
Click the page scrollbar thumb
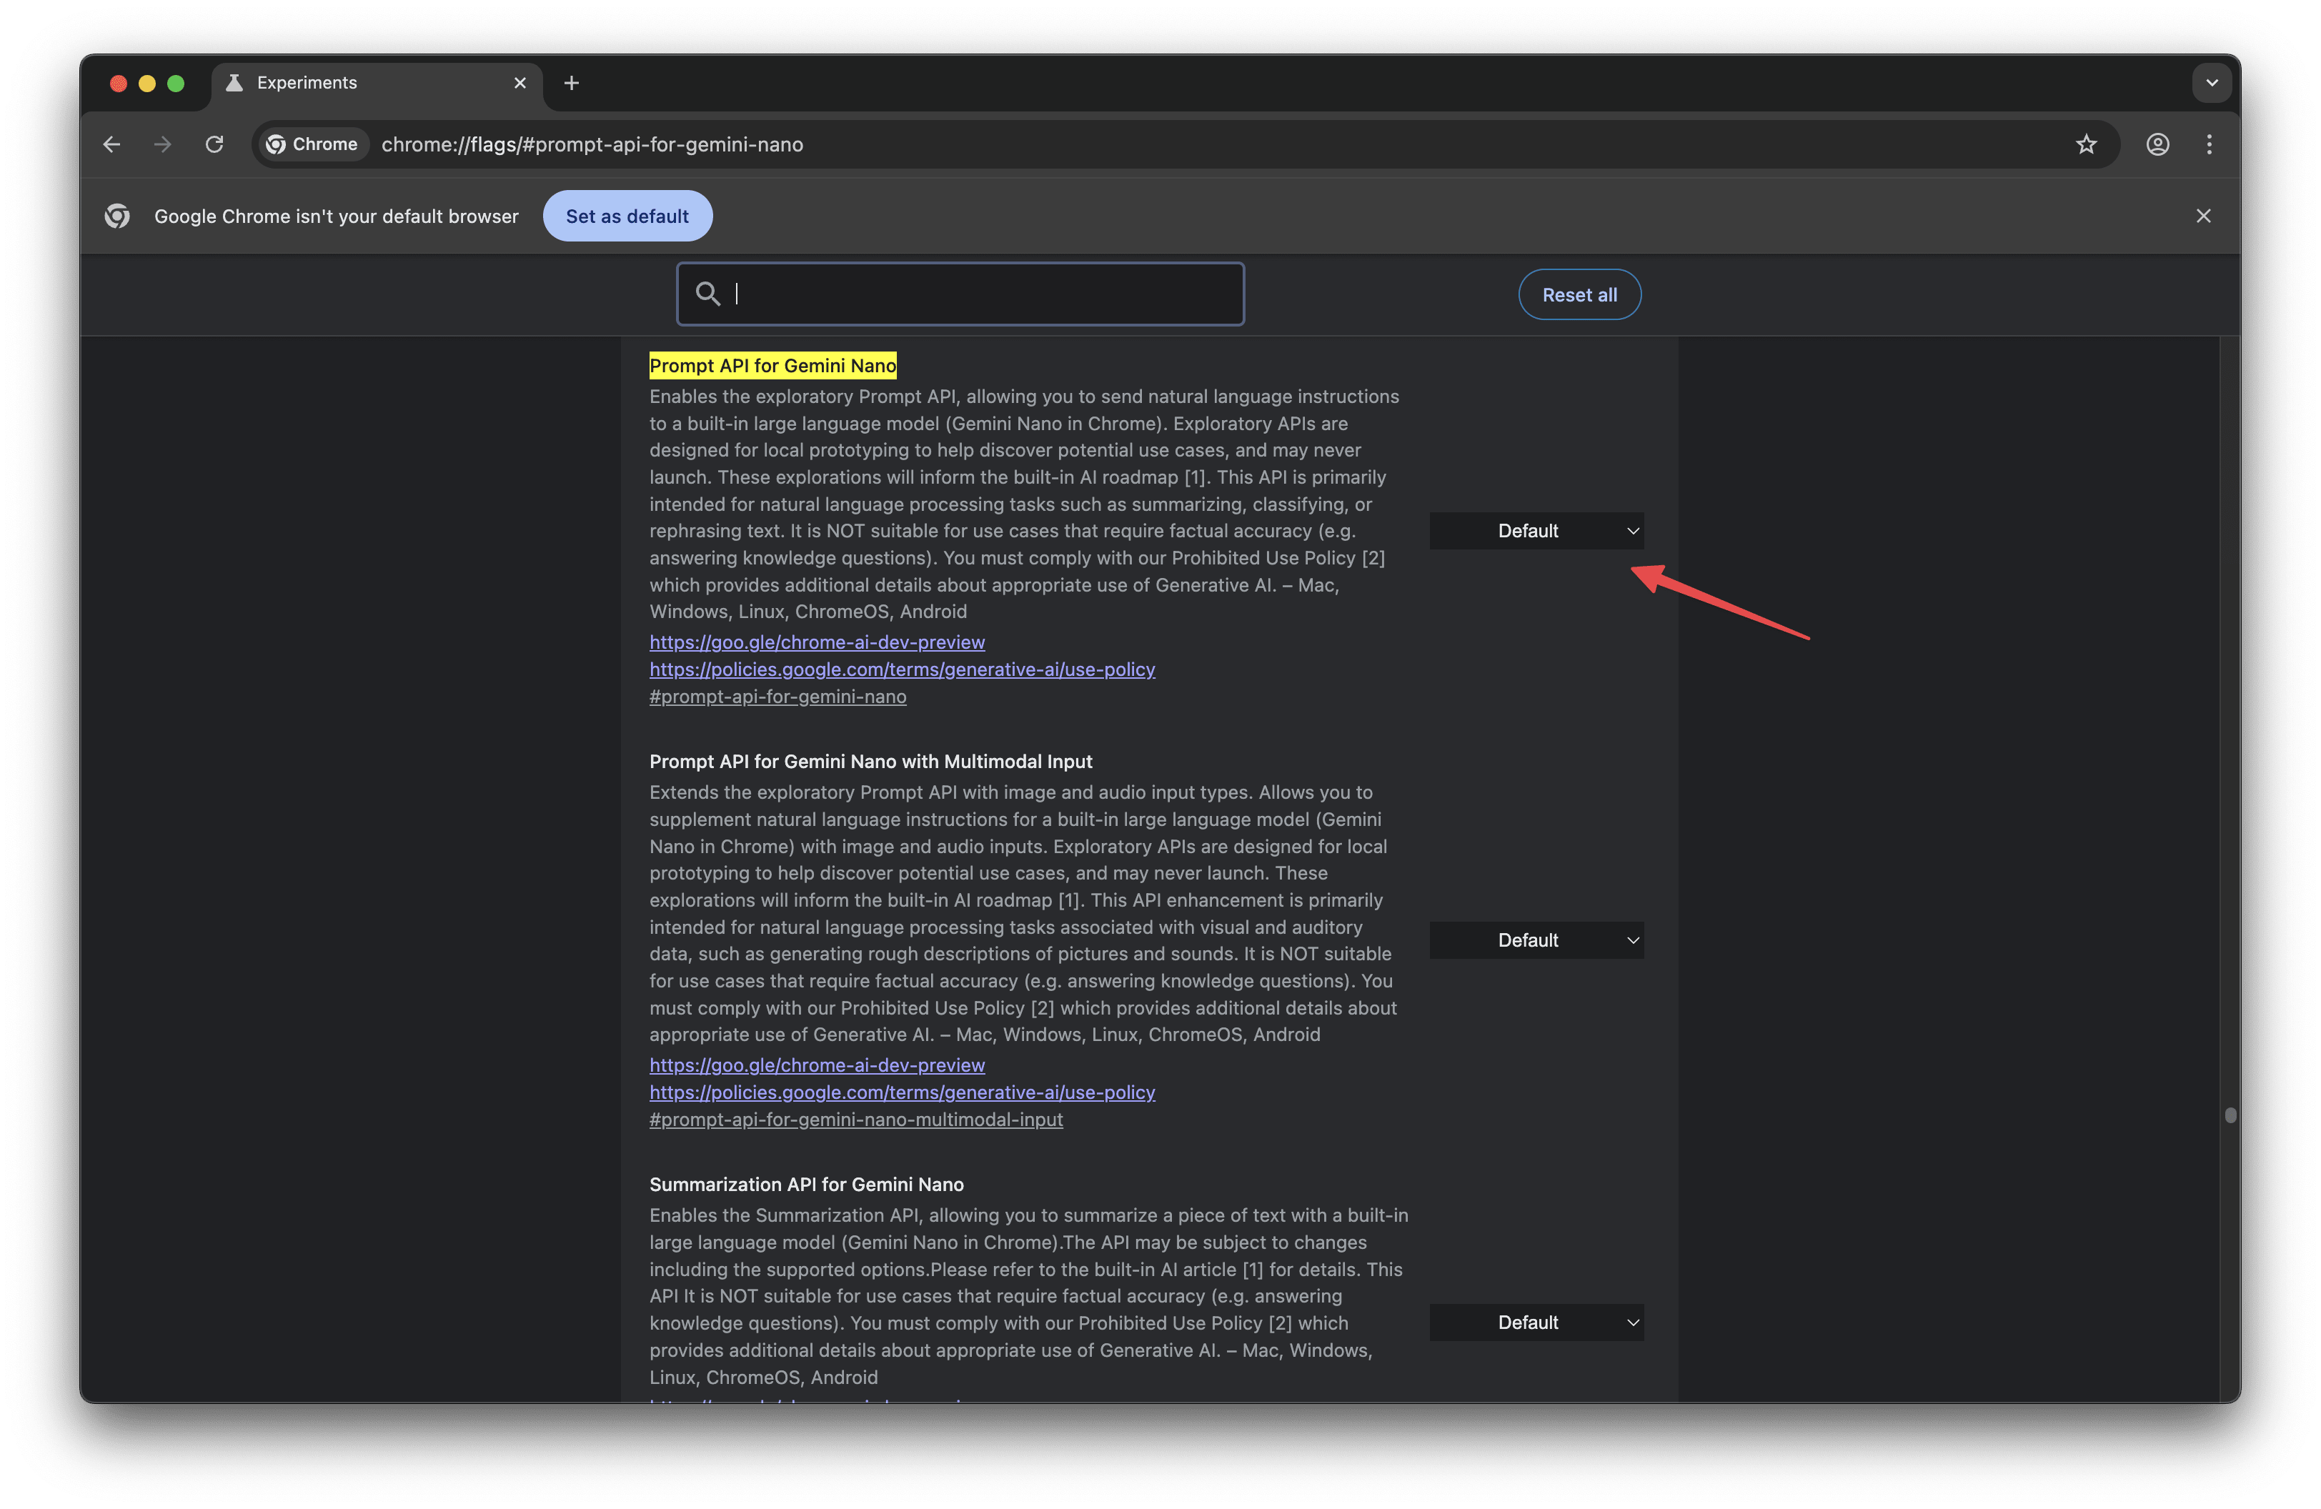2230,1114
